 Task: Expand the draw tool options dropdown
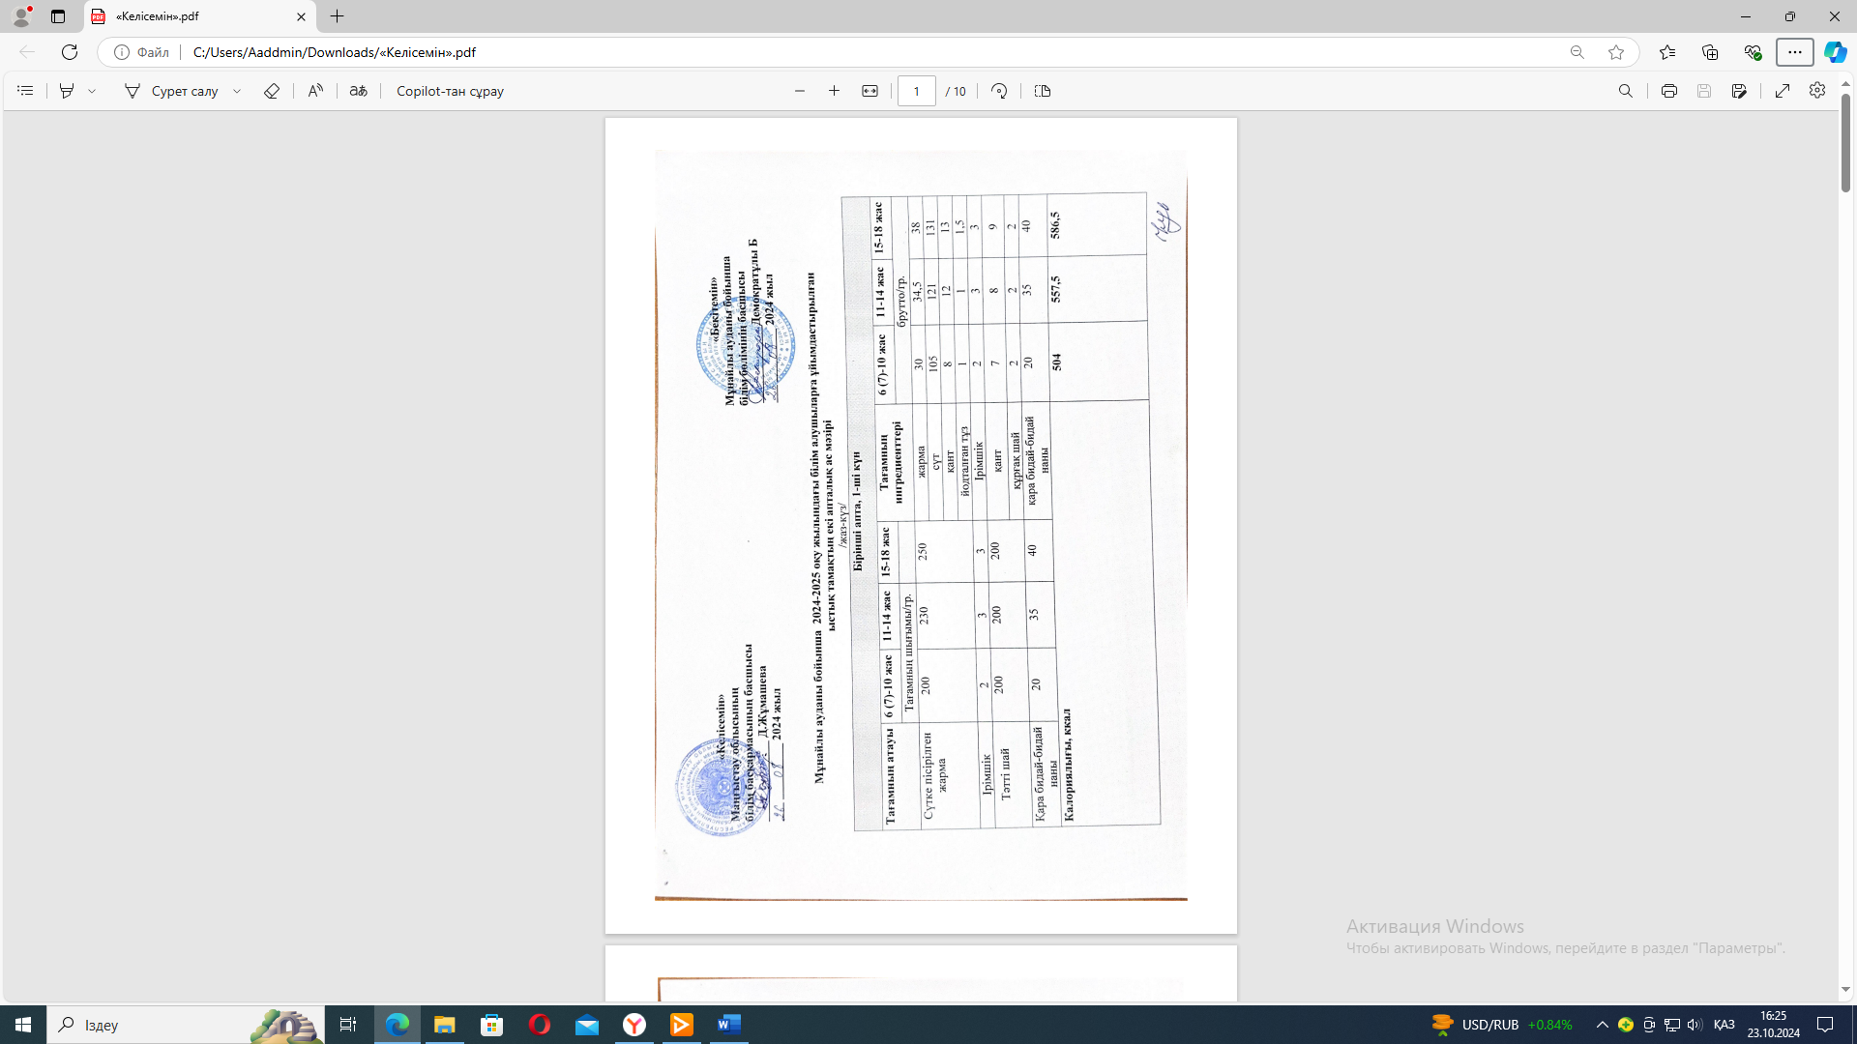(x=237, y=91)
